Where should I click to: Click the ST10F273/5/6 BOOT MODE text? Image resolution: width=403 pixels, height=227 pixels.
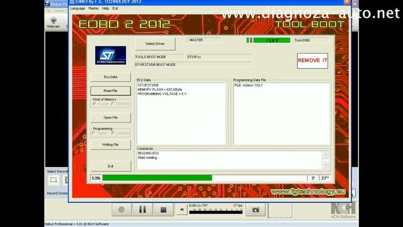pyautogui.click(x=156, y=65)
